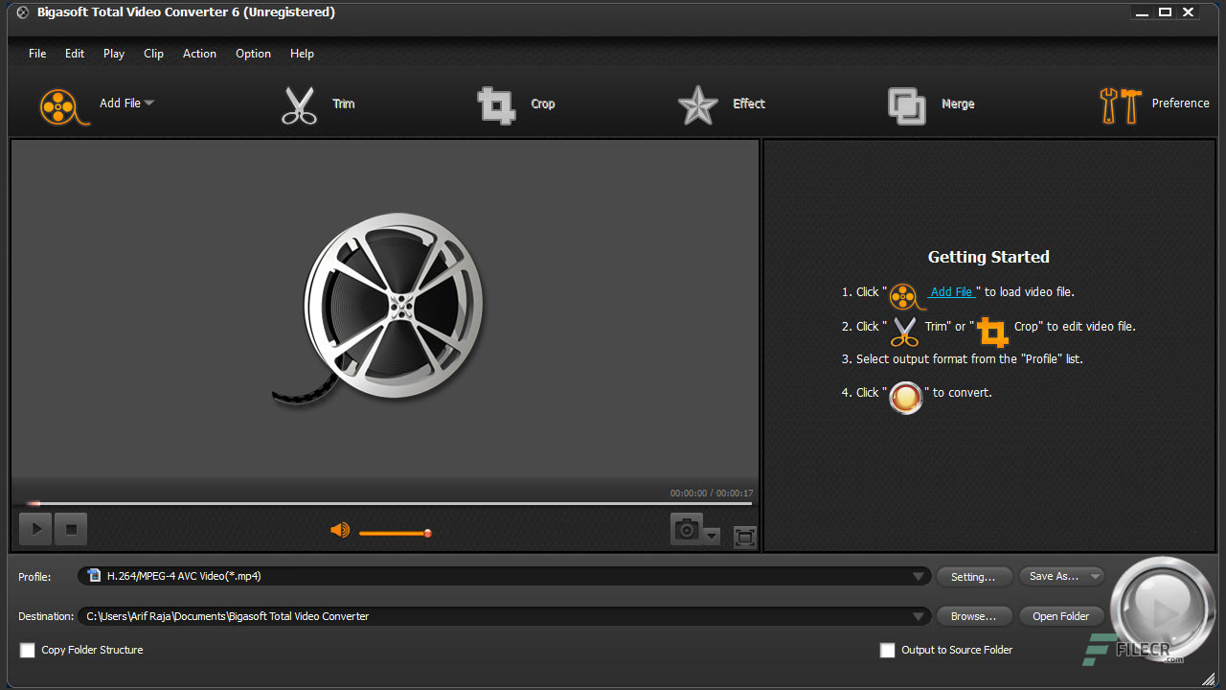Open the Help menu
This screenshot has width=1226, height=690.
point(302,54)
